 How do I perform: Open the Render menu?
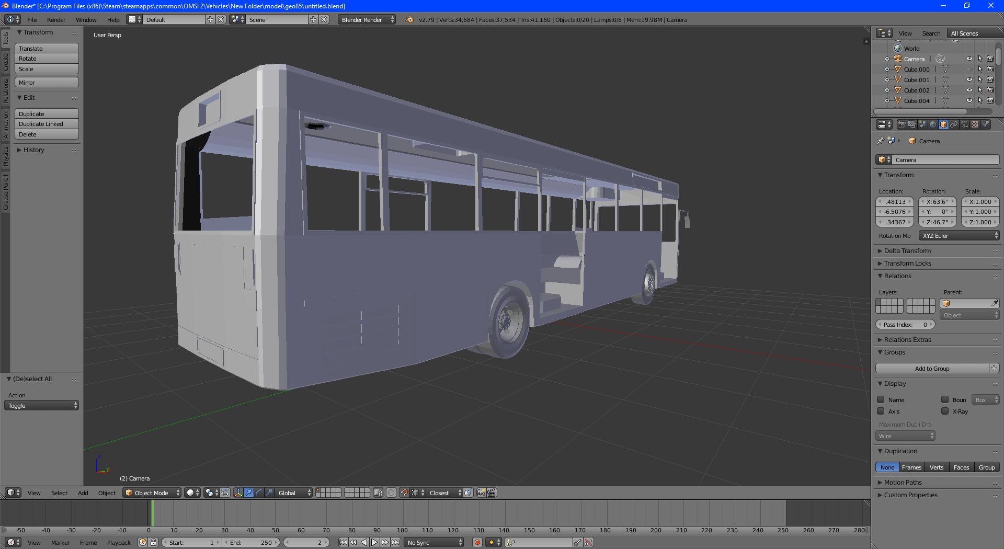click(x=56, y=20)
